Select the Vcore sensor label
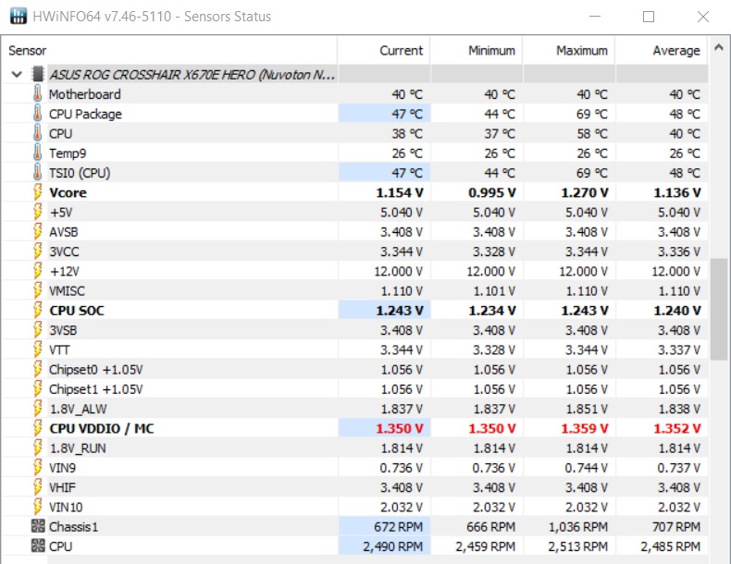The width and height of the screenshot is (731, 564). coord(68,192)
